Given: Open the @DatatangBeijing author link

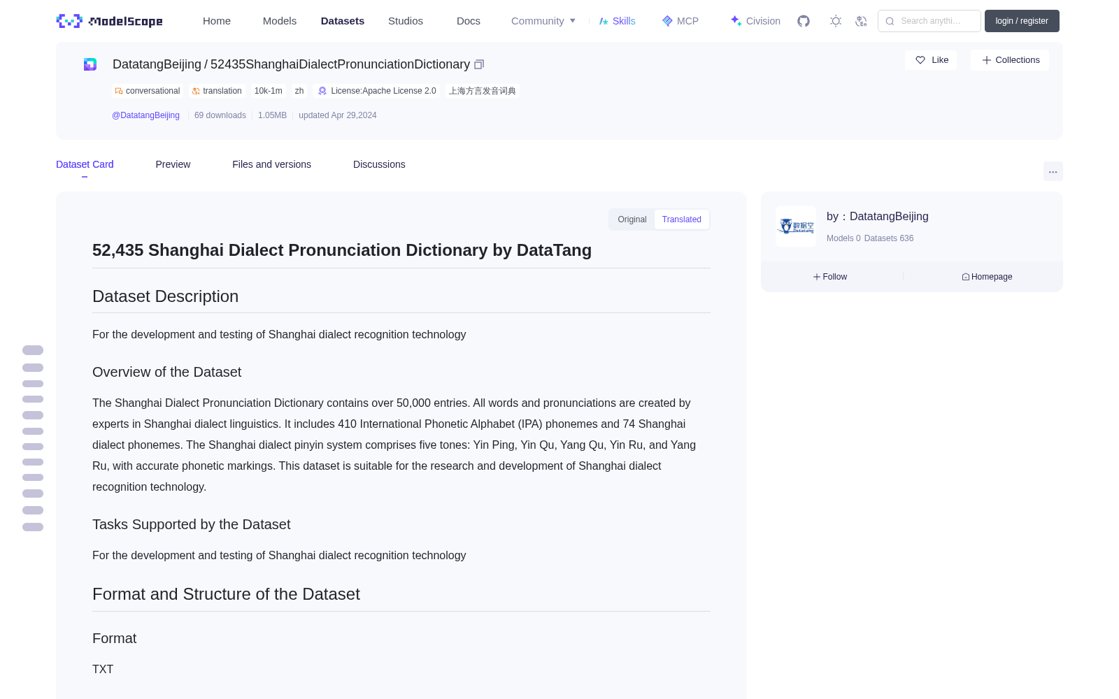Looking at the screenshot, I should (x=145, y=115).
